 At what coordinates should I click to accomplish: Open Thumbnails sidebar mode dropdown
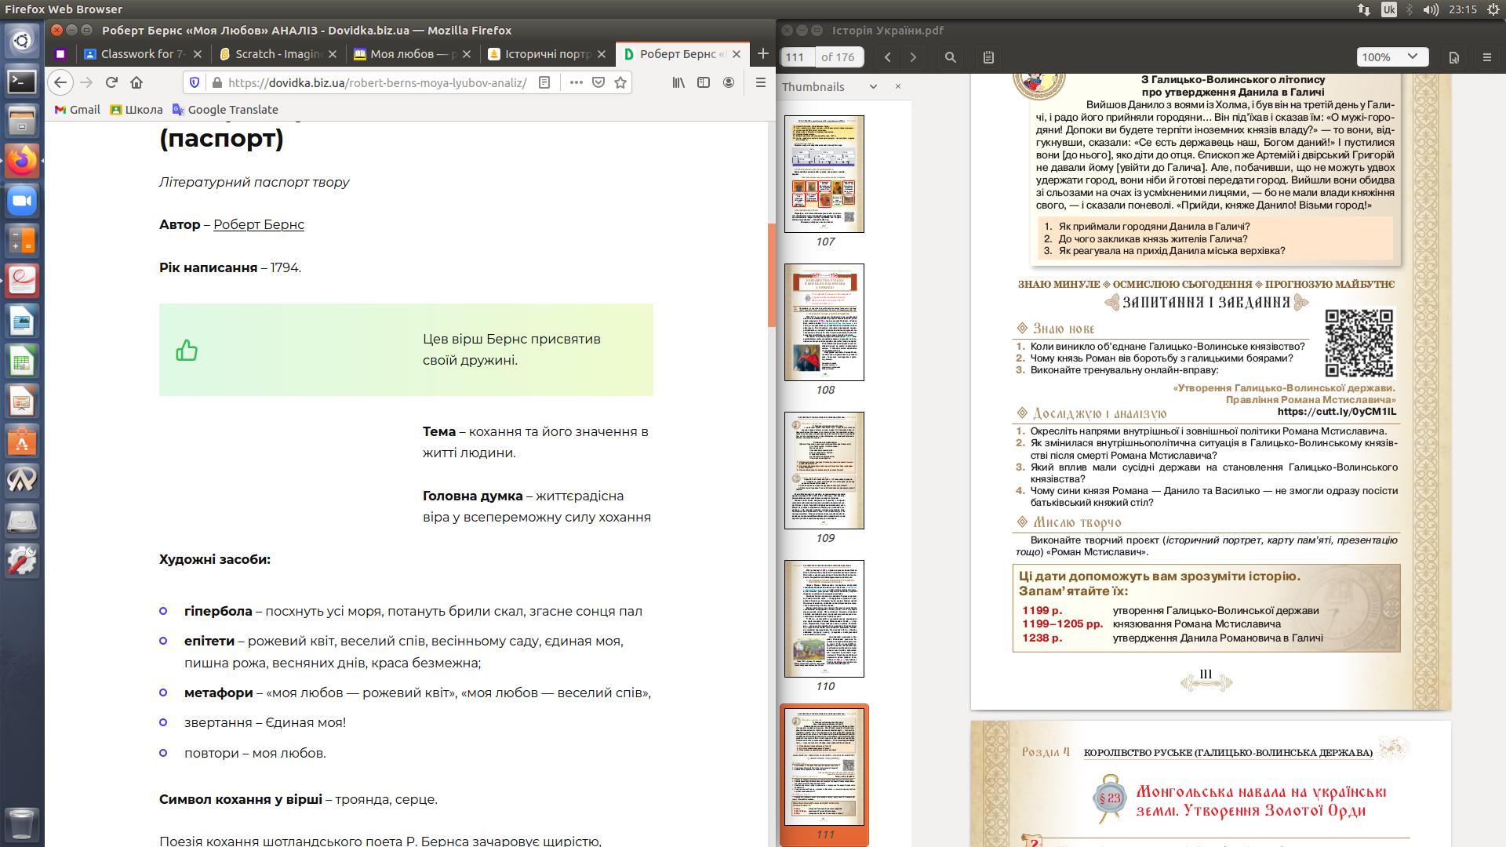pos(873,86)
